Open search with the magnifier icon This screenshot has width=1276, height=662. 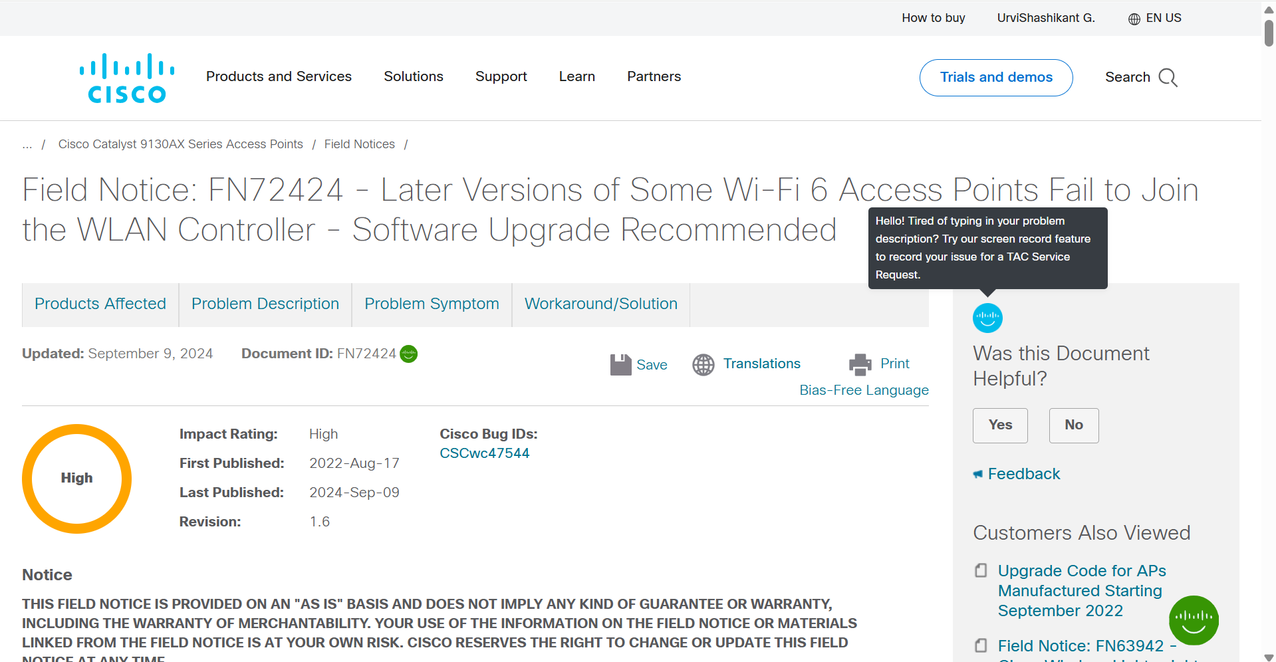(1168, 78)
